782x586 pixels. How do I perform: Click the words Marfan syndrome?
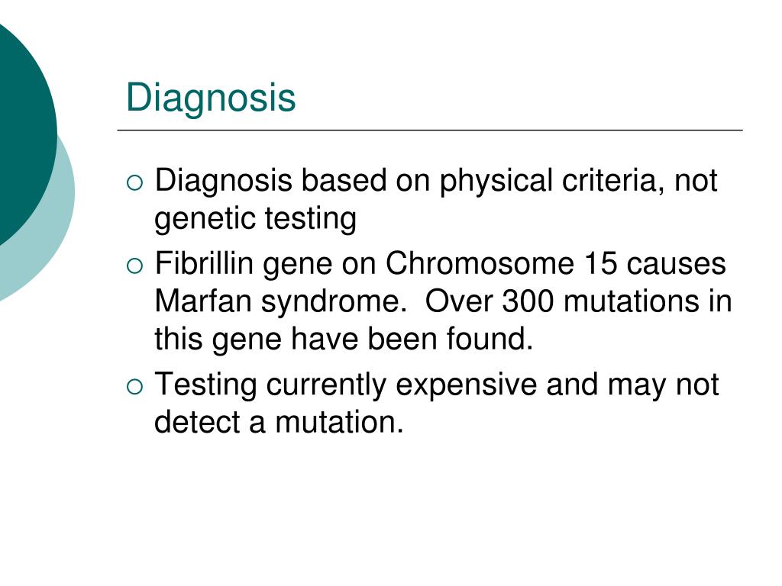(281, 302)
